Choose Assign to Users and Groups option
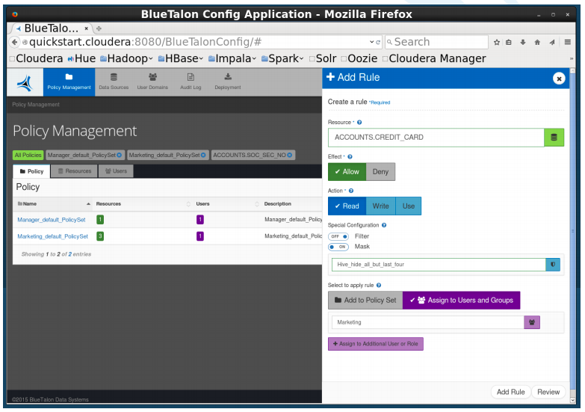This screenshot has height=412, width=585. (x=462, y=301)
